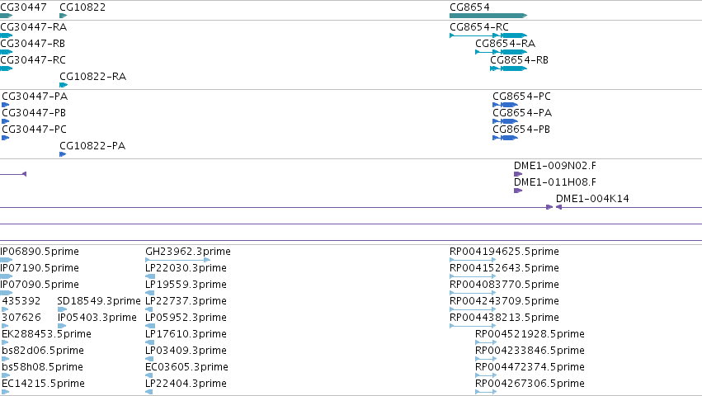Viewport: 702px width, 396px height.
Task: Click the LP17610.3prime EST label
Action: pyautogui.click(x=186, y=334)
